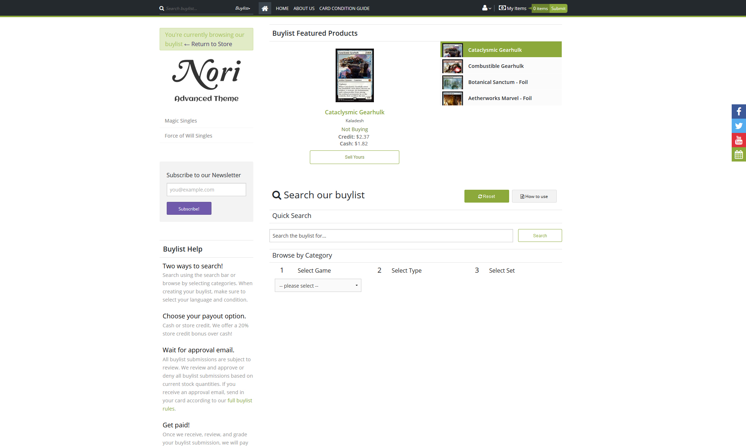Click the magnifier icon in top search
746x447 pixels.
(x=162, y=8)
